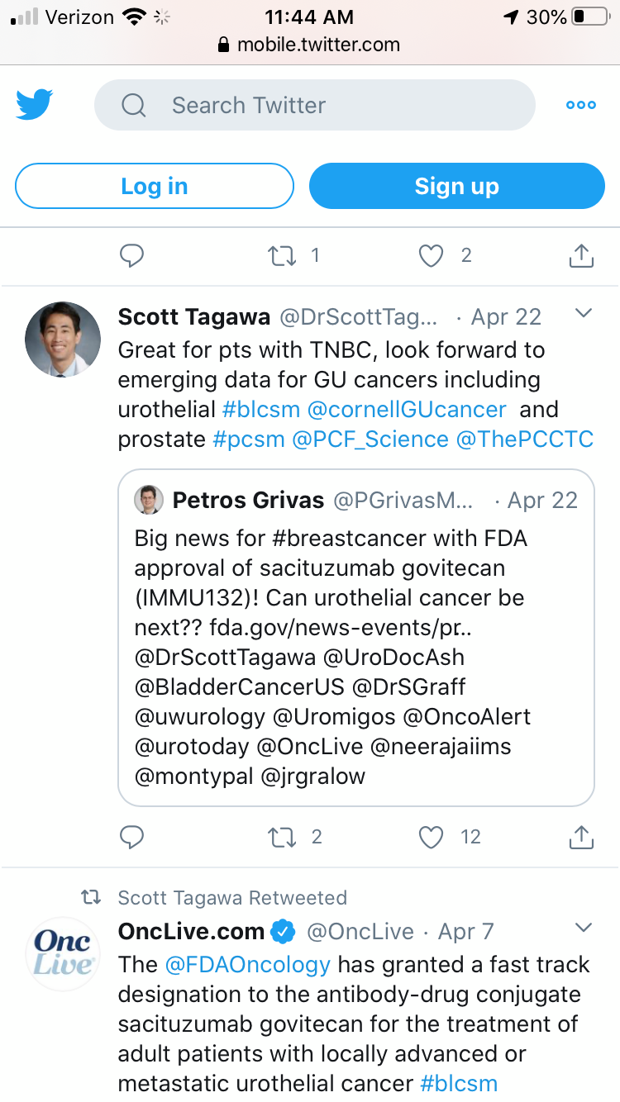View Scott Tagawa's profile photo

coord(63,339)
